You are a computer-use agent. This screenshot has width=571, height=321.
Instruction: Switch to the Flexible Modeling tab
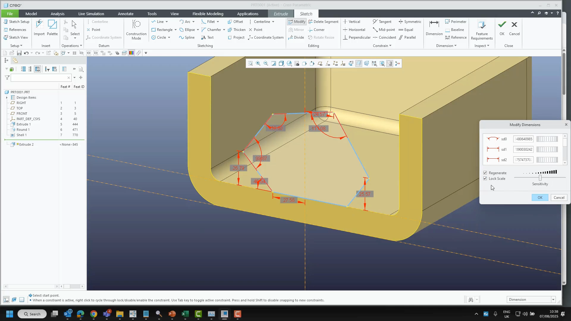pyautogui.click(x=208, y=14)
